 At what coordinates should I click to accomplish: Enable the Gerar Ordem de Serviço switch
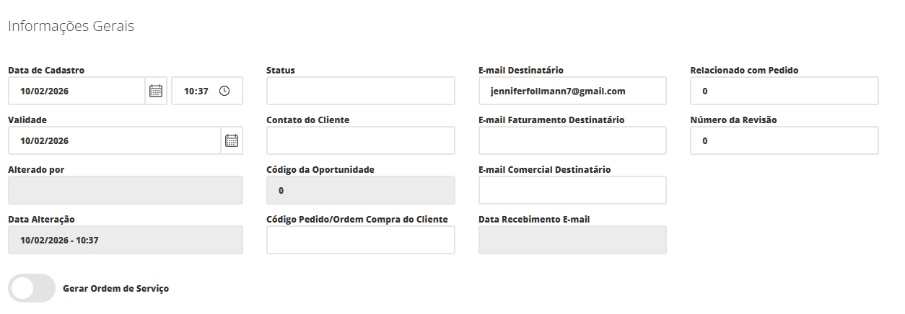click(32, 288)
